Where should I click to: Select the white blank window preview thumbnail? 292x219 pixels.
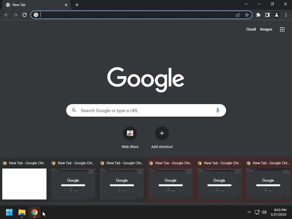point(25,184)
